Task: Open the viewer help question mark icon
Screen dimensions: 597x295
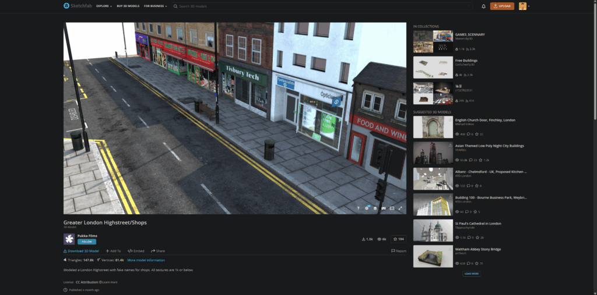Action: (358, 208)
